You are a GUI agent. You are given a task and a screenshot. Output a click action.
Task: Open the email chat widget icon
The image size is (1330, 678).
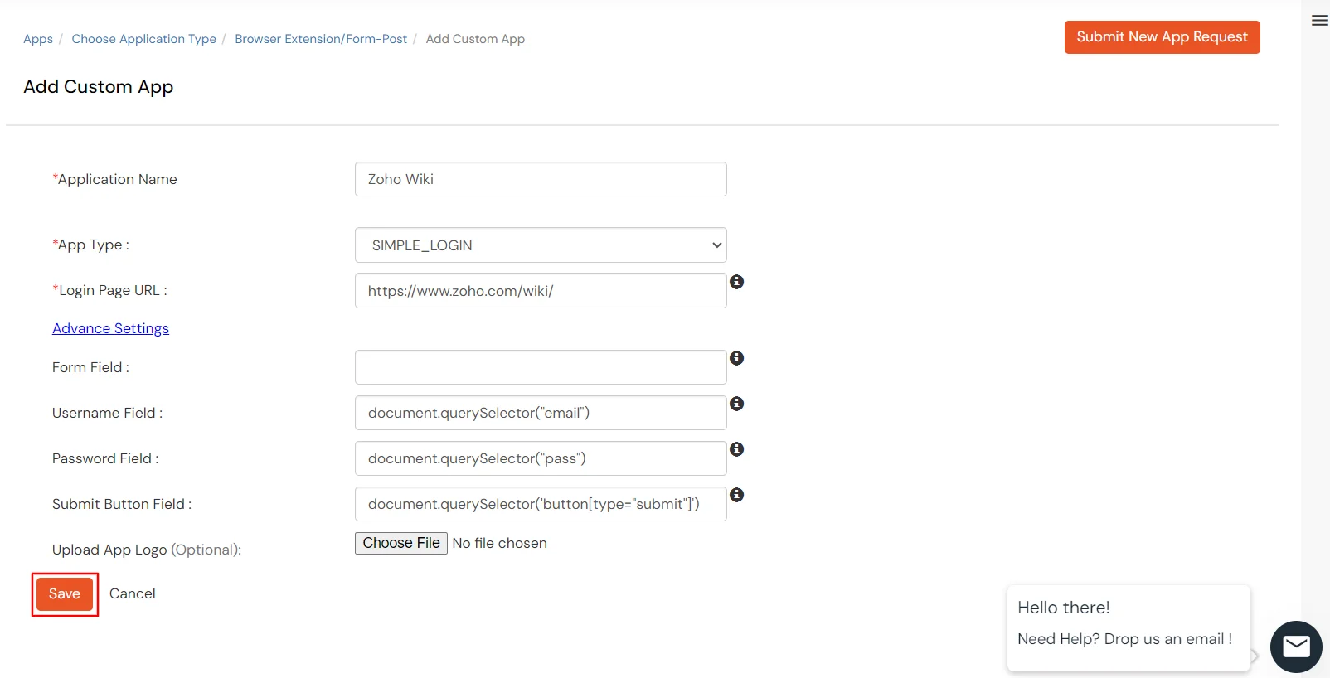tap(1296, 647)
